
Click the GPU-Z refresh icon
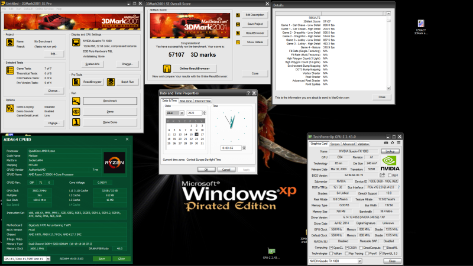click(392, 143)
